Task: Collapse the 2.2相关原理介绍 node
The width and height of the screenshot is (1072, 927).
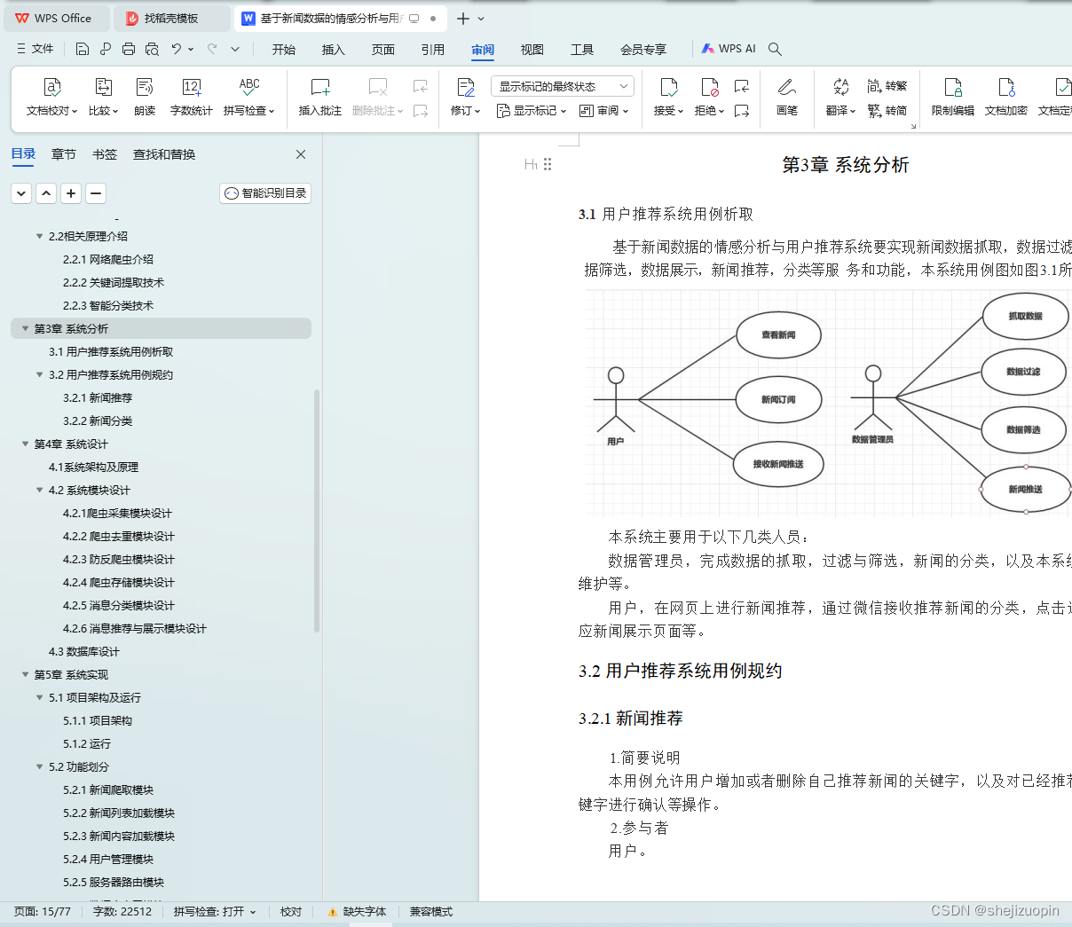Action: click(39, 236)
